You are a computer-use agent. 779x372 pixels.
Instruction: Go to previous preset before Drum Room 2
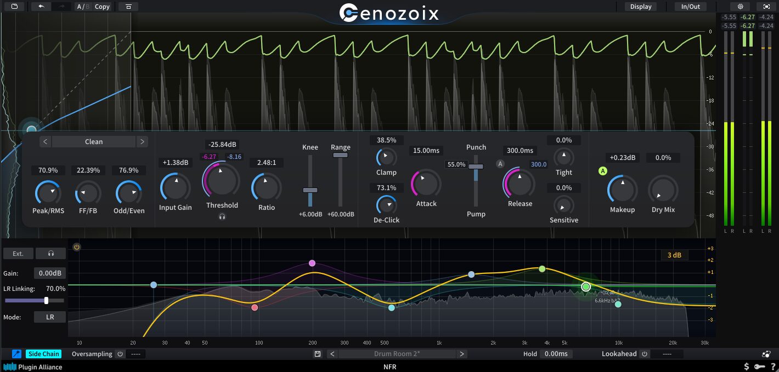[x=332, y=354]
